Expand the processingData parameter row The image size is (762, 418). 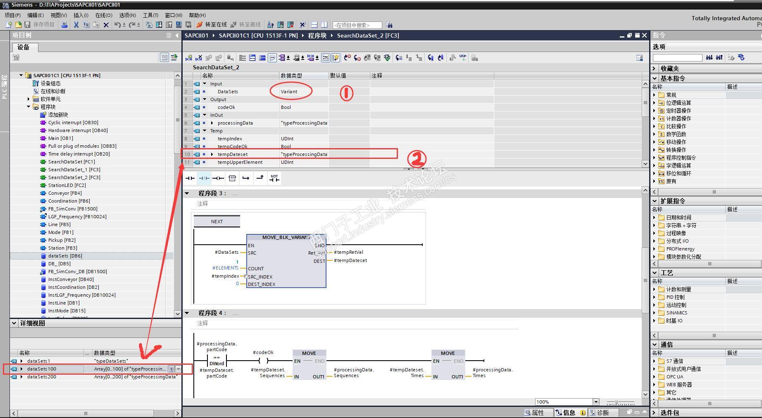[x=212, y=123]
